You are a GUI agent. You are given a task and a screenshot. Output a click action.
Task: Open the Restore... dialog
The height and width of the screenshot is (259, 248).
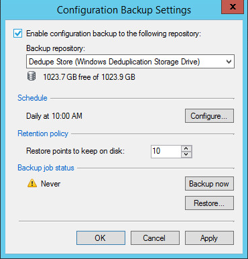(x=209, y=203)
